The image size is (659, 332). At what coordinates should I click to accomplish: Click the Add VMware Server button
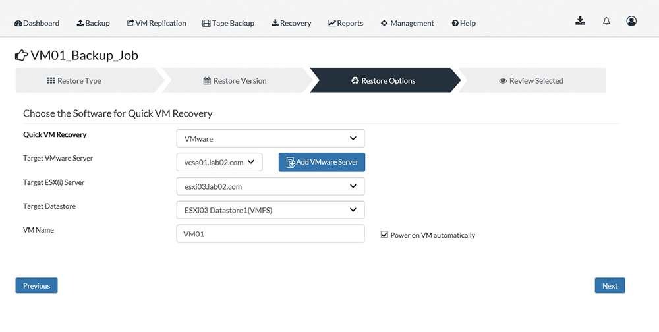pos(322,162)
